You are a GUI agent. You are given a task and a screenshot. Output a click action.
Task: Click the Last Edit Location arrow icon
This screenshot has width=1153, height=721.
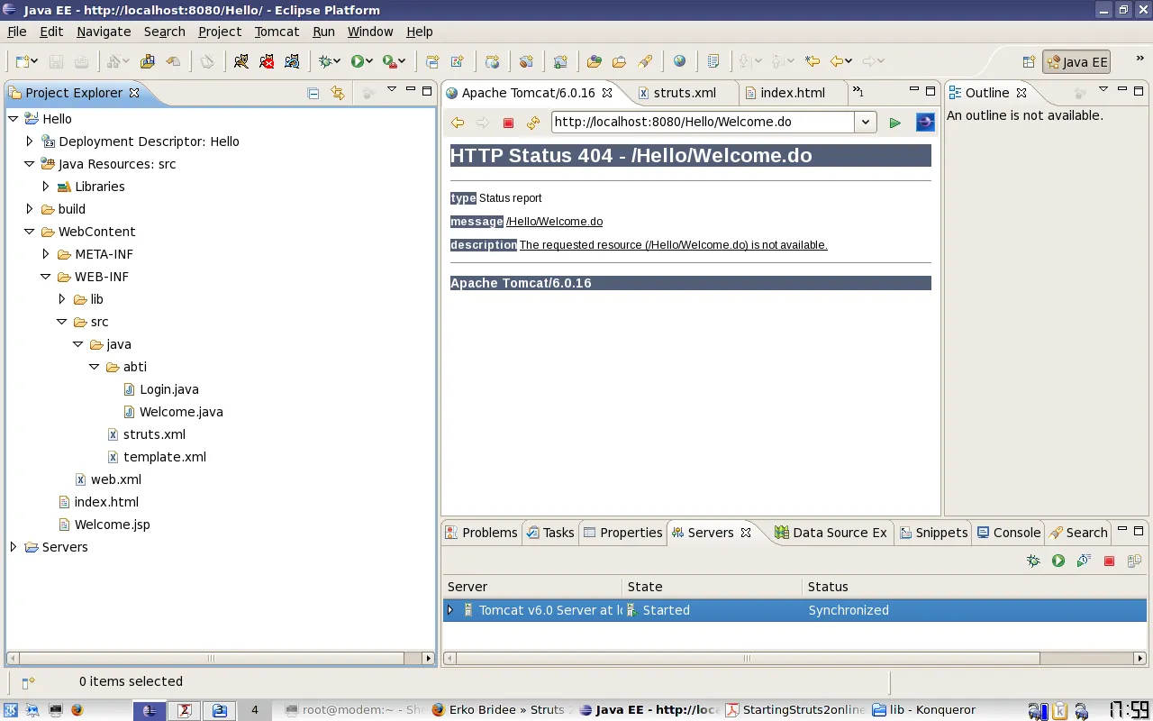(813, 61)
